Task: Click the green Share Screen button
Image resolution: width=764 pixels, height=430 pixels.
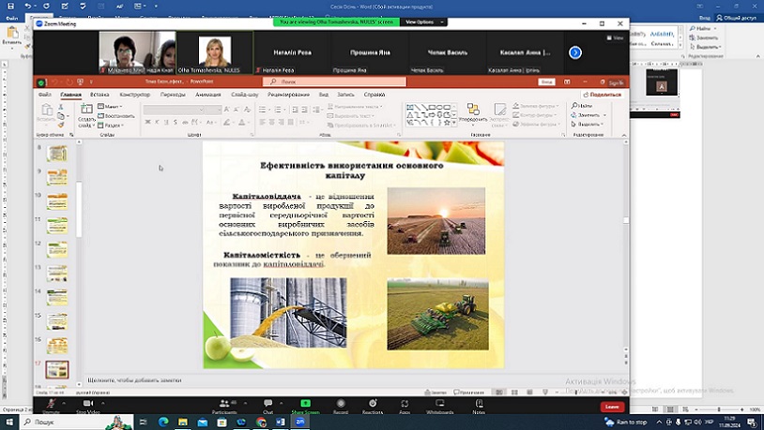Action: coord(305,406)
